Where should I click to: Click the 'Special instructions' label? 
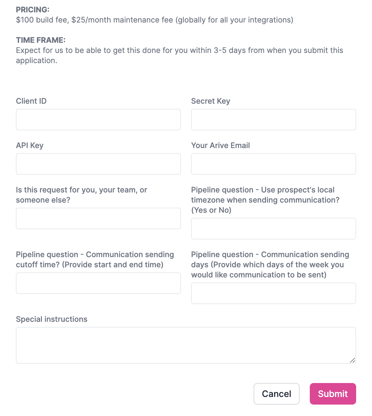(52, 319)
